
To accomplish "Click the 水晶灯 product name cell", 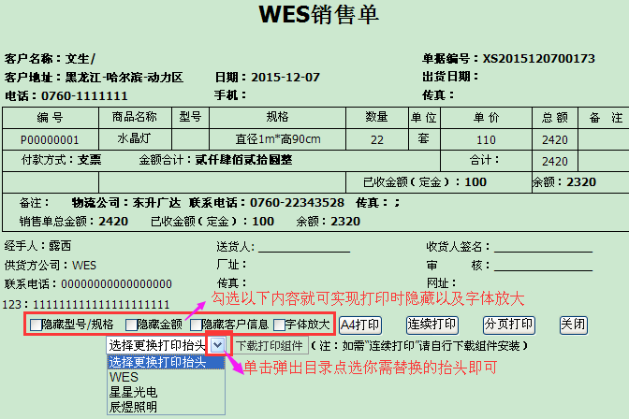I will coord(136,139).
